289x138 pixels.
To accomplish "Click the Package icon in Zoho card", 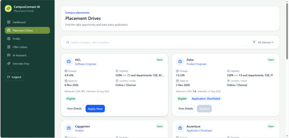I will coord(177,71).
